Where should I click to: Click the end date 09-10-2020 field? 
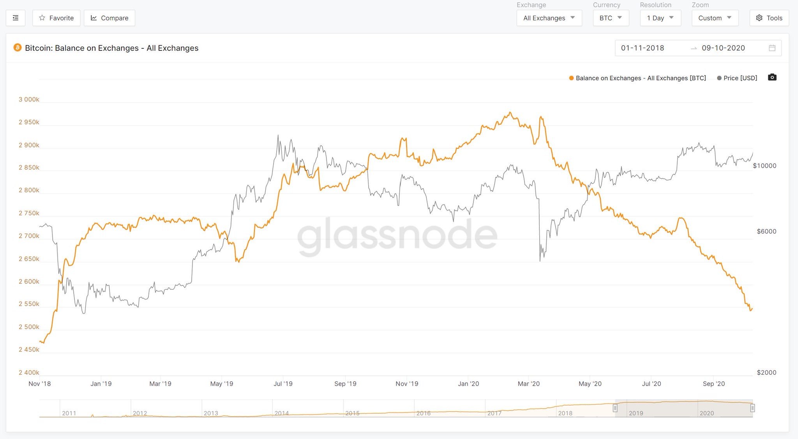coord(723,48)
